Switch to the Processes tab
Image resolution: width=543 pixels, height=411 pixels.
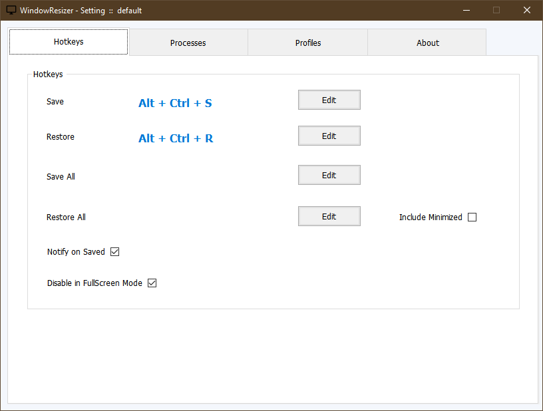coord(188,43)
